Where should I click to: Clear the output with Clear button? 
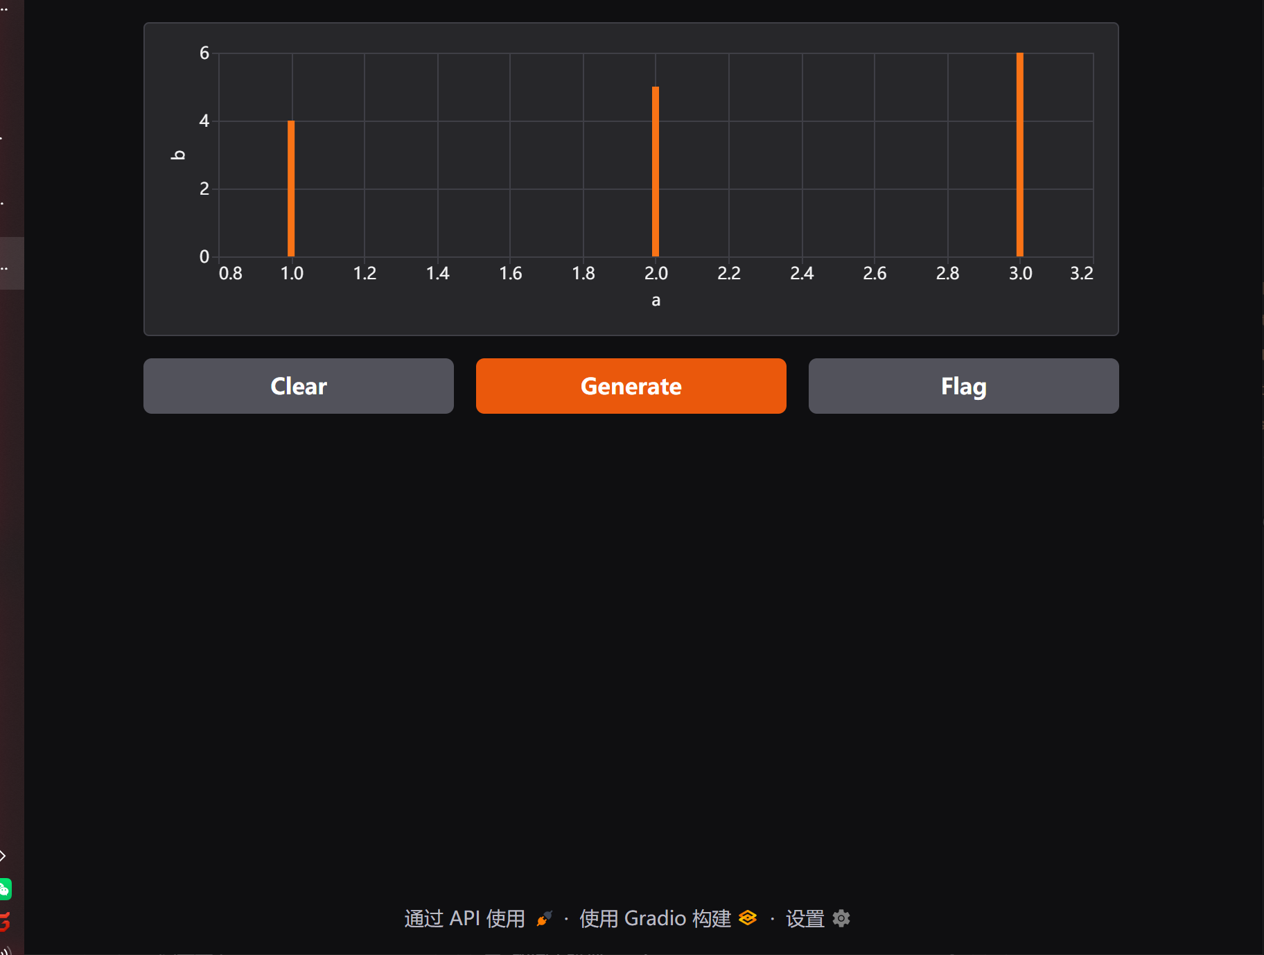pos(299,386)
